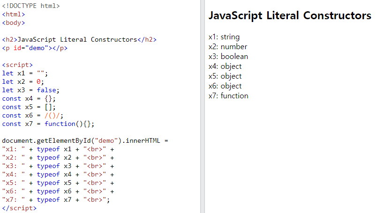Click the 'x5: object' output line
Viewport: 377px width, 213px height.
225,76
